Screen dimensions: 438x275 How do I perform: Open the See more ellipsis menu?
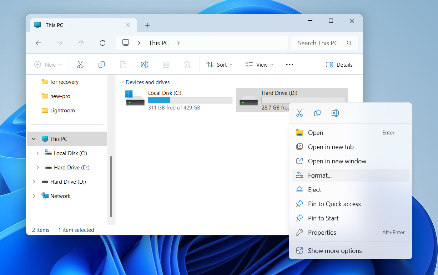pos(290,65)
